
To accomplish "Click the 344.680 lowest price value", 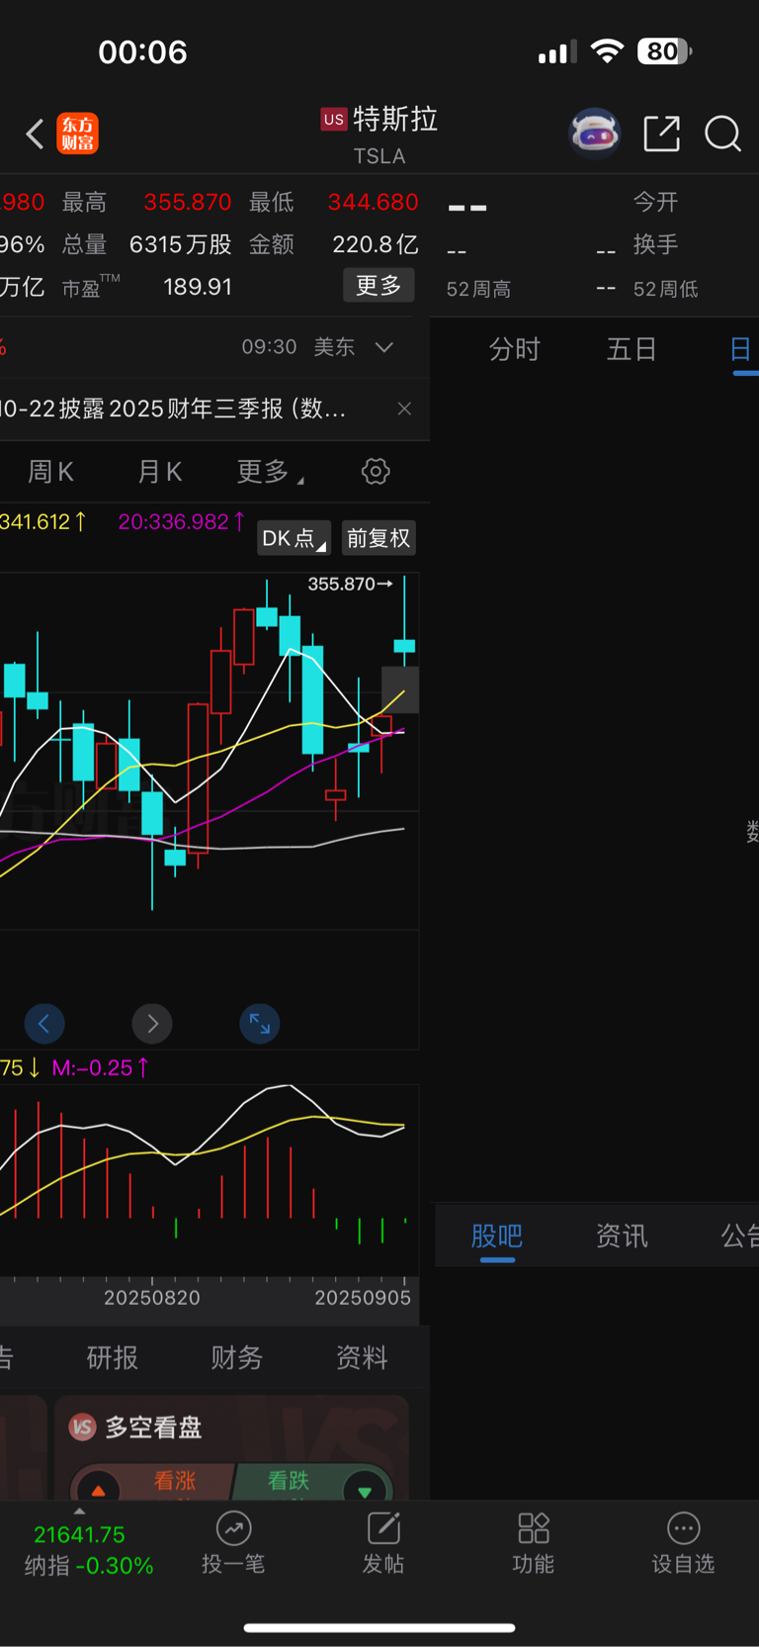I will 374,202.
